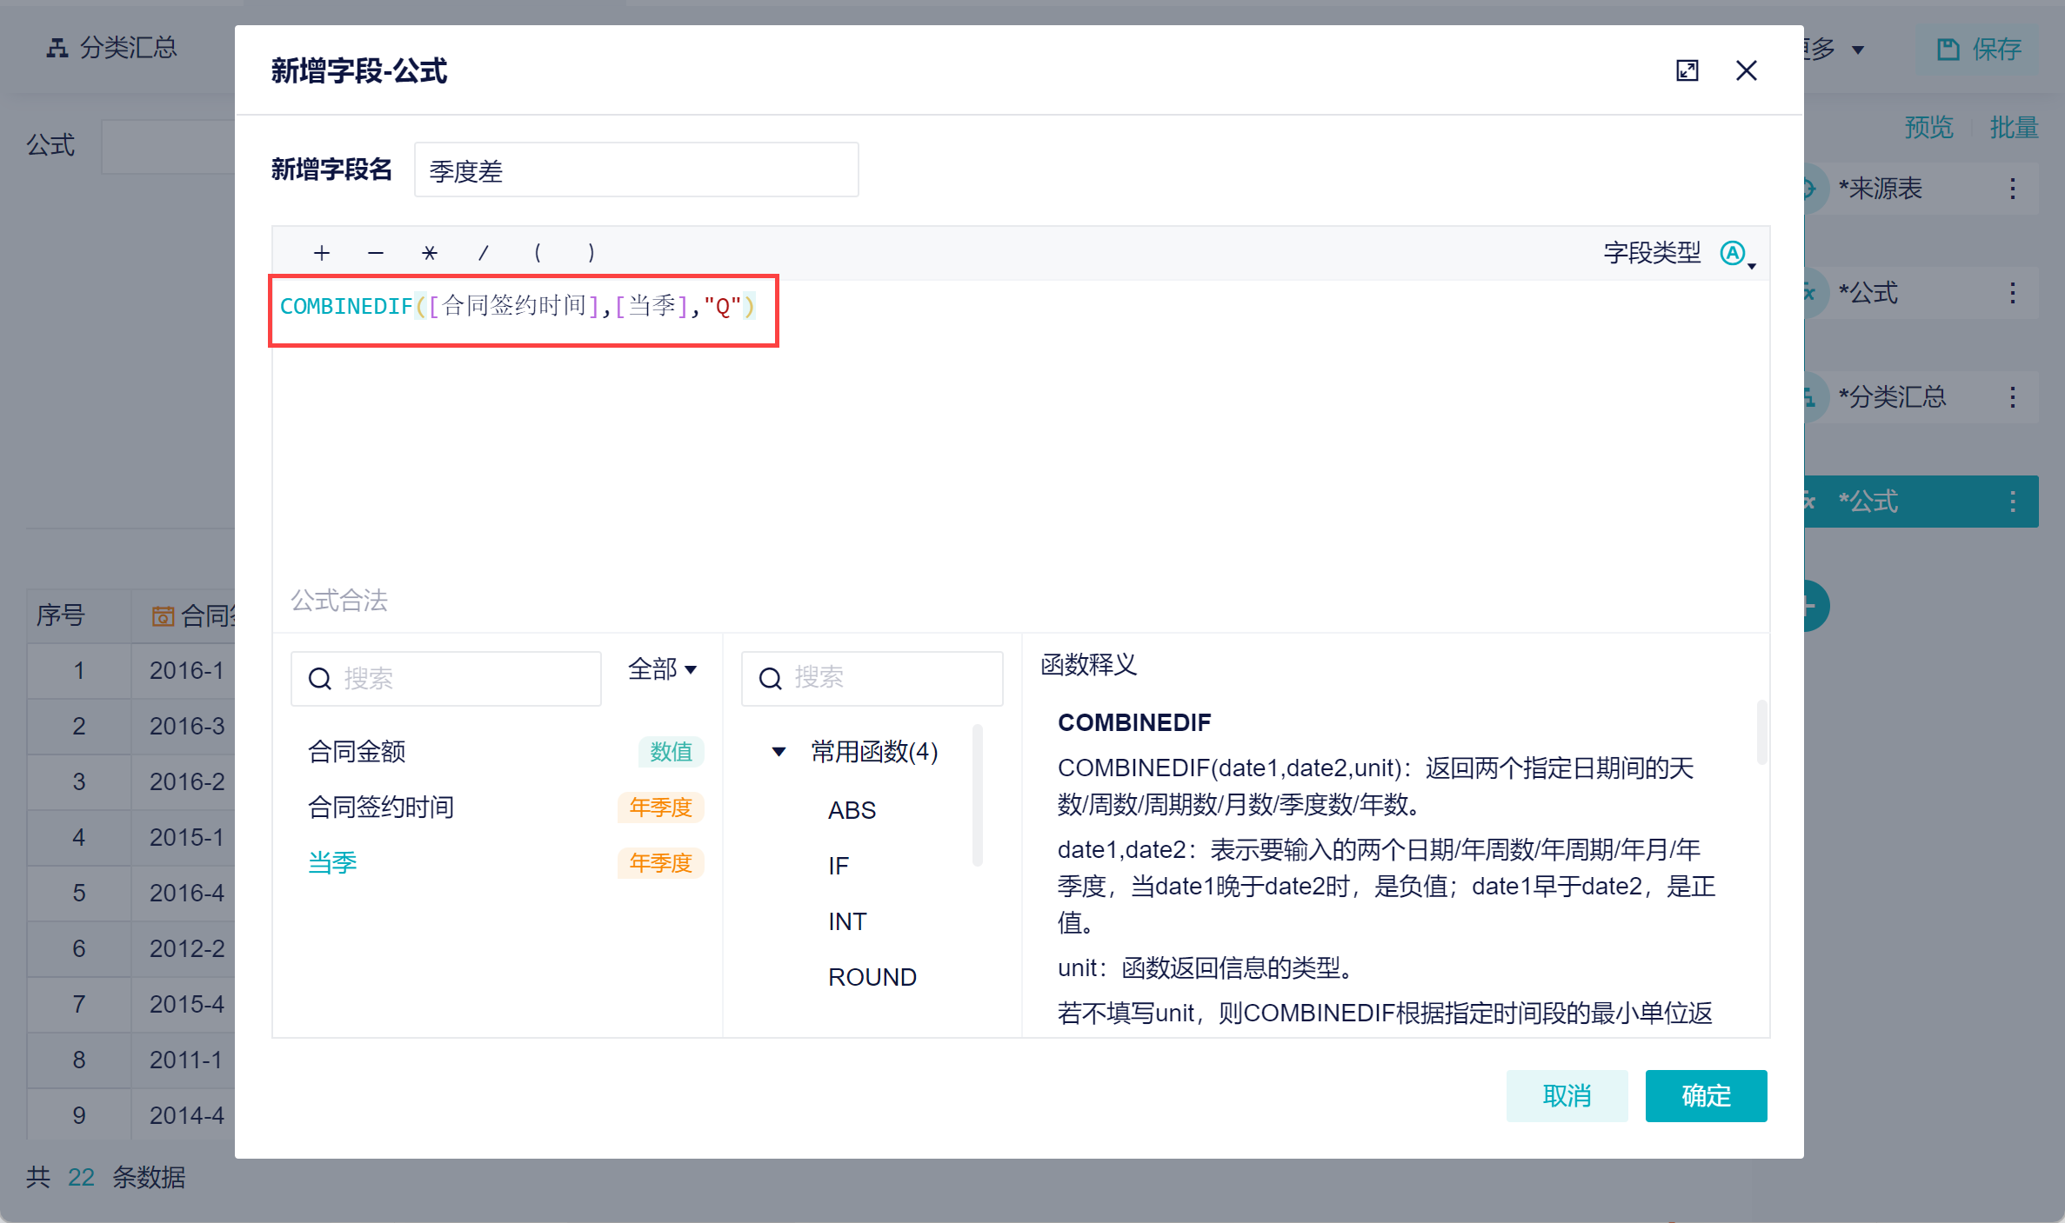Insert the right parenthesis symbol
Viewport: 2065px width, 1223px height.
click(x=591, y=253)
